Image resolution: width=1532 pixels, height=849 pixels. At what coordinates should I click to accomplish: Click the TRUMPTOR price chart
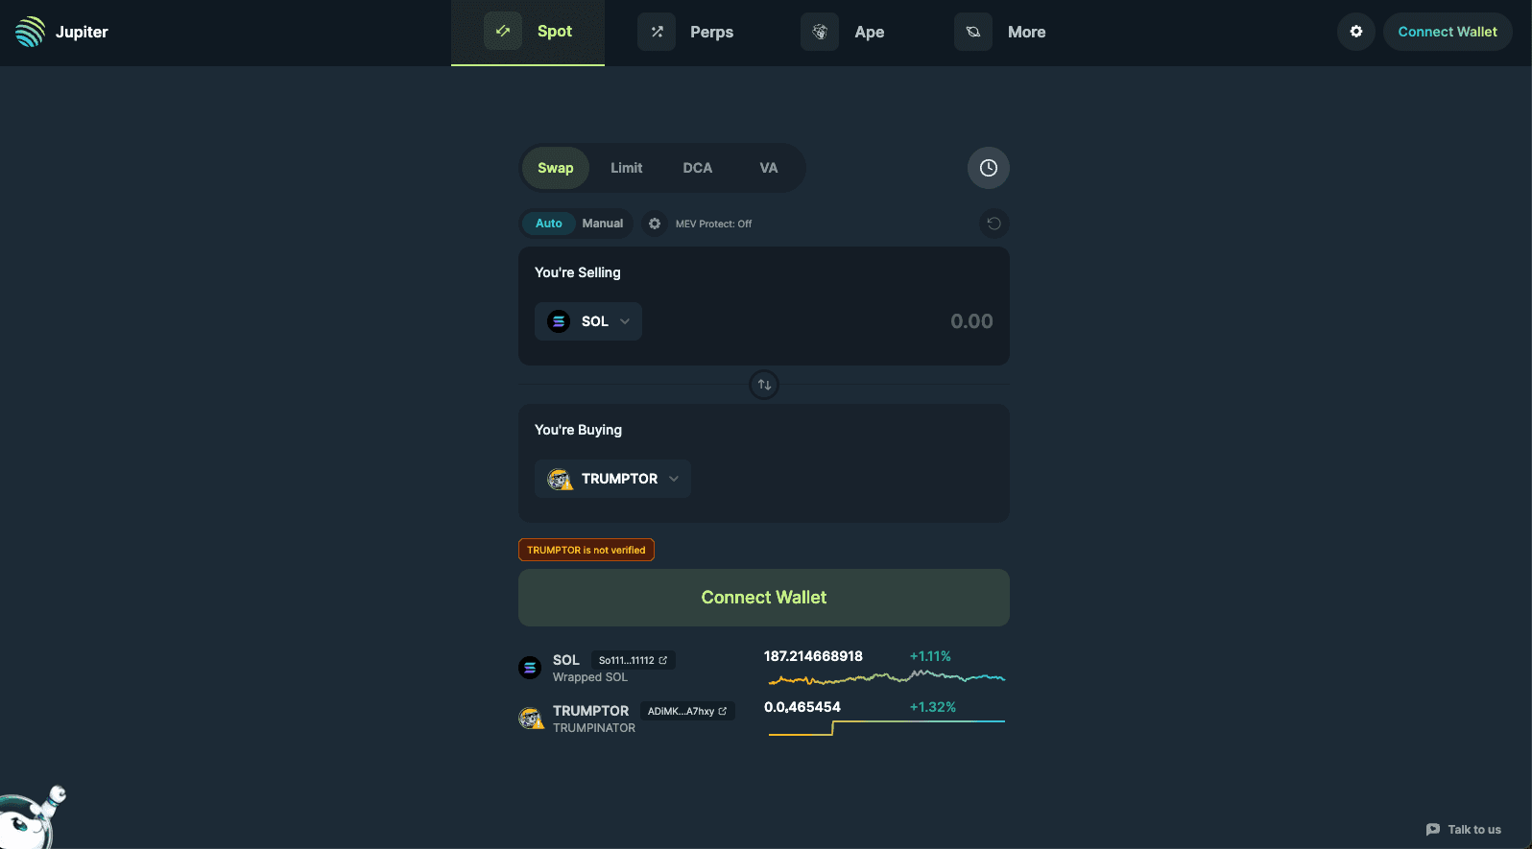887,728
